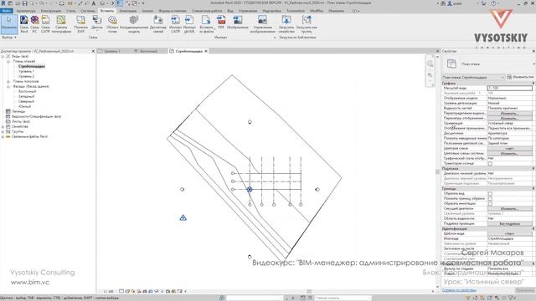Screen dimensions: 536x301
Task: Open Manage Images (Управление изображениями)
Action: 262,24
